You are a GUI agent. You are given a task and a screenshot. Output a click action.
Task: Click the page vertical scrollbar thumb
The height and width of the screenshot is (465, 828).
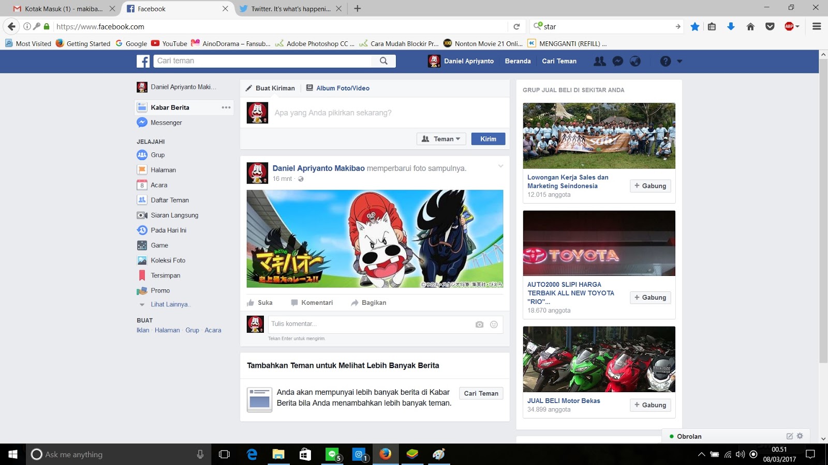click(x=823, y=210)
